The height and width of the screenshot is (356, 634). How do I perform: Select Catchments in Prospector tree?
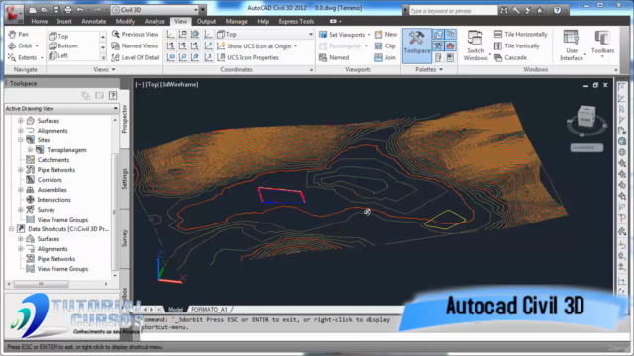[53, 160]
